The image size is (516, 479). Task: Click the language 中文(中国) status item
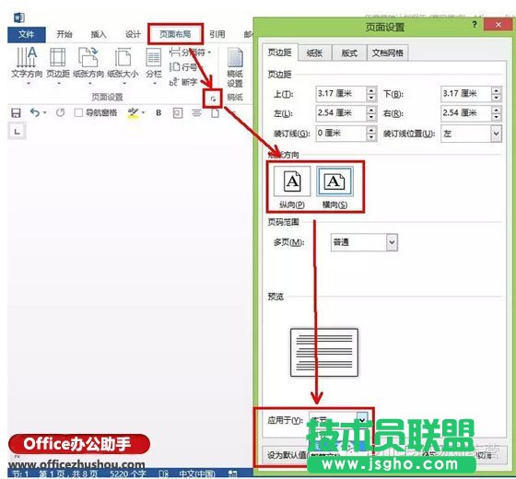point(197,473)
